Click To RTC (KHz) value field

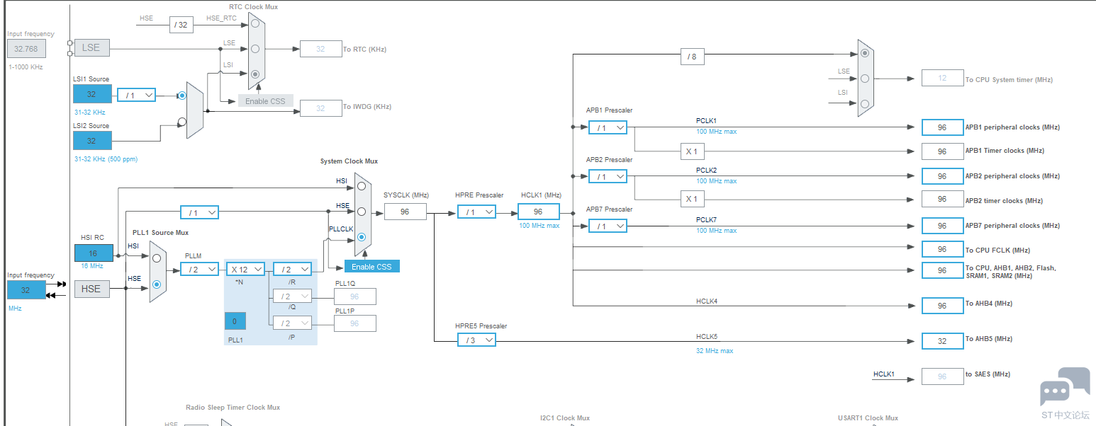tap(320, 49)
